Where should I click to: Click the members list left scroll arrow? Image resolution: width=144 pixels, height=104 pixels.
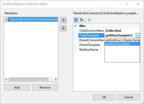6,79
